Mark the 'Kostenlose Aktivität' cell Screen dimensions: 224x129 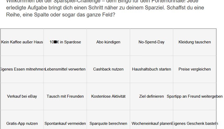pos(108,96)
